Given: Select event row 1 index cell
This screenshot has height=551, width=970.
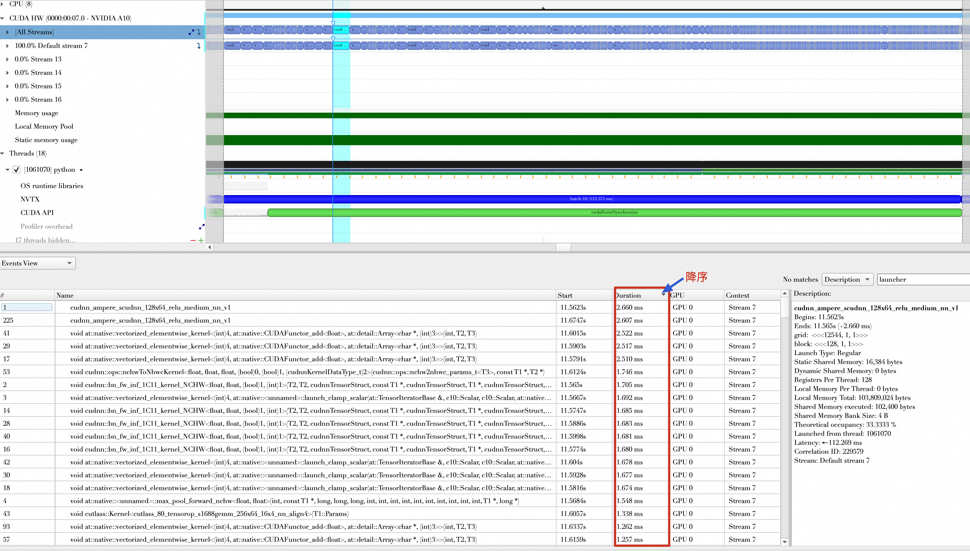Looking at the screenshot, I should click(x=27, y=307).
